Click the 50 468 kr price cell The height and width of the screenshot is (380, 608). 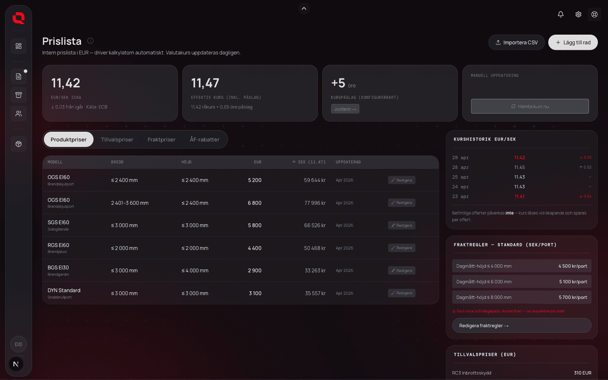tap(315, 248)
